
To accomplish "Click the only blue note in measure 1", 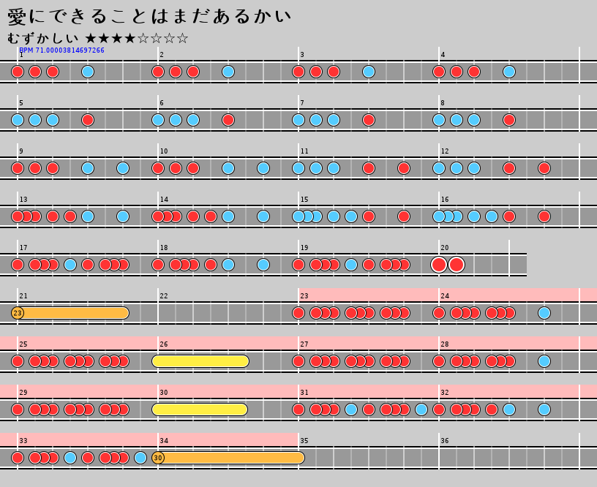I will [x=88, y=72].
